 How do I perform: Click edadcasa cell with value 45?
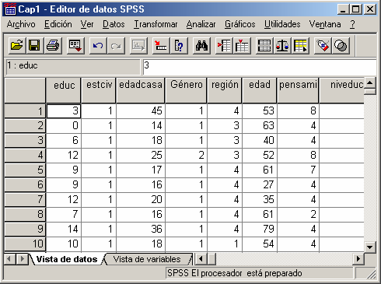(x=141, y=111)
